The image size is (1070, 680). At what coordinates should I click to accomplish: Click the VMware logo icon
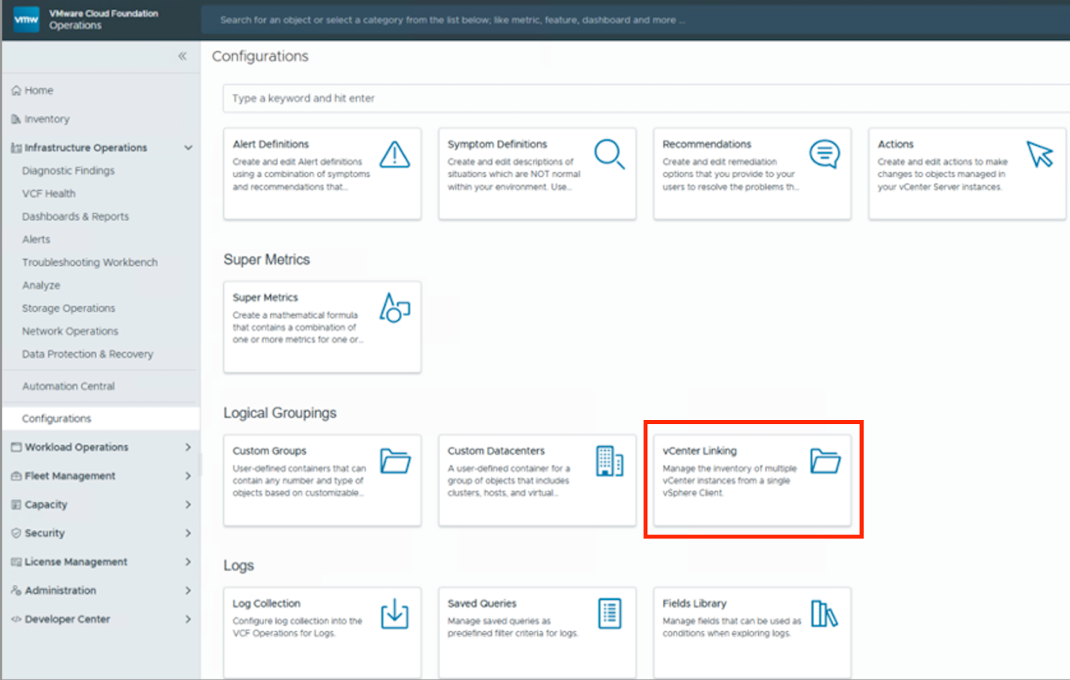click(26, 19)
